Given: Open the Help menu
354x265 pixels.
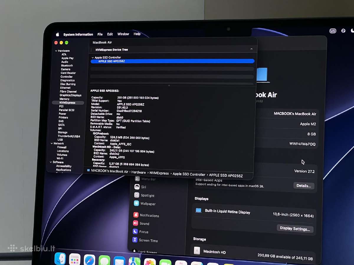Looking at the screenshot, I should point(137,34).
